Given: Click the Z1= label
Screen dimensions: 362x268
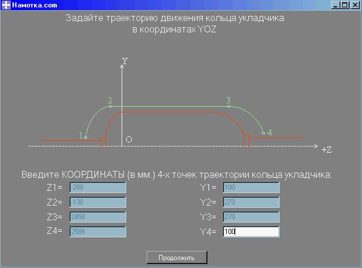Looking at the screenshot, I should pos(55,187).
